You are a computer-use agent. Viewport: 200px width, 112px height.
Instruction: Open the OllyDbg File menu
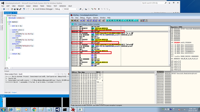72,18
